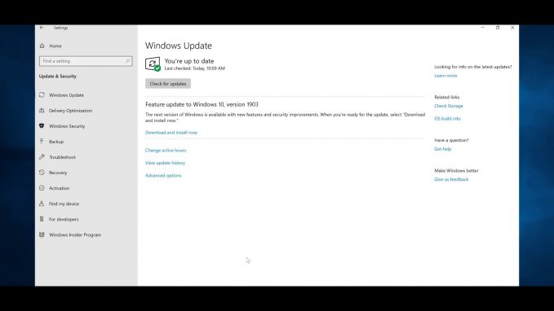554x311 pixels.
Task: Click Give us feedback link
Action: [x=451, y=179]
